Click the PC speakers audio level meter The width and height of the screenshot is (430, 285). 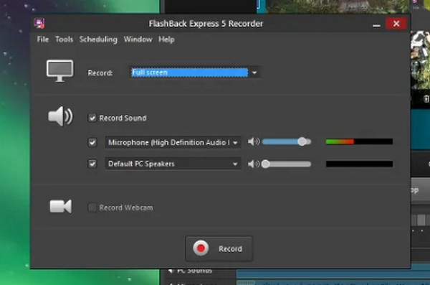coord(359,164)
